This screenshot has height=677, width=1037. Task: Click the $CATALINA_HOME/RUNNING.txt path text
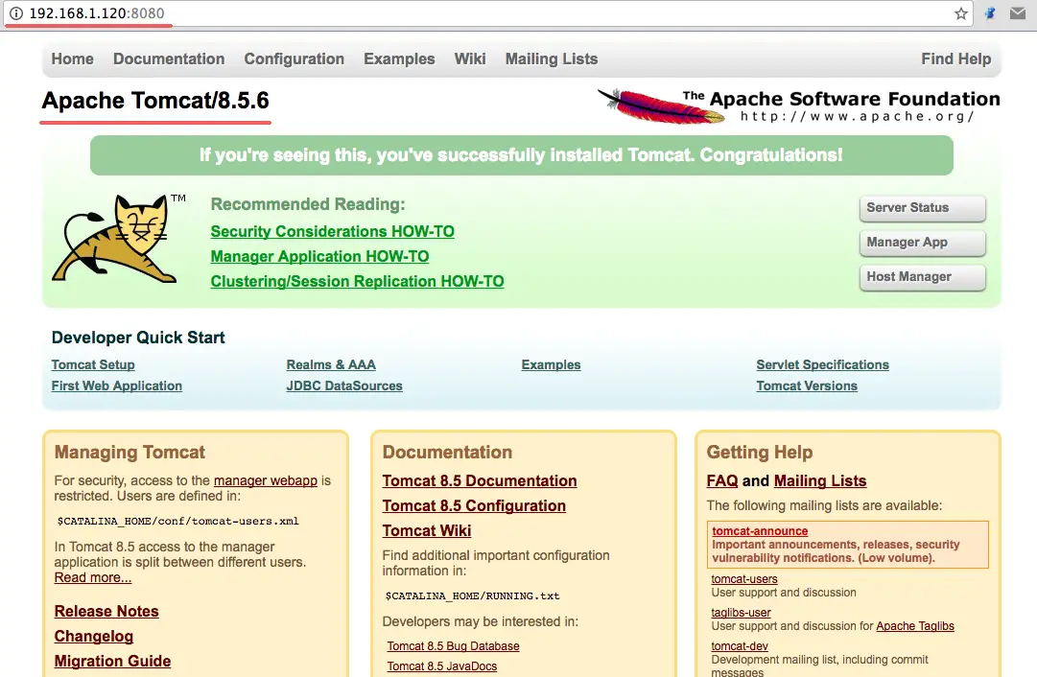pos(472,596)
